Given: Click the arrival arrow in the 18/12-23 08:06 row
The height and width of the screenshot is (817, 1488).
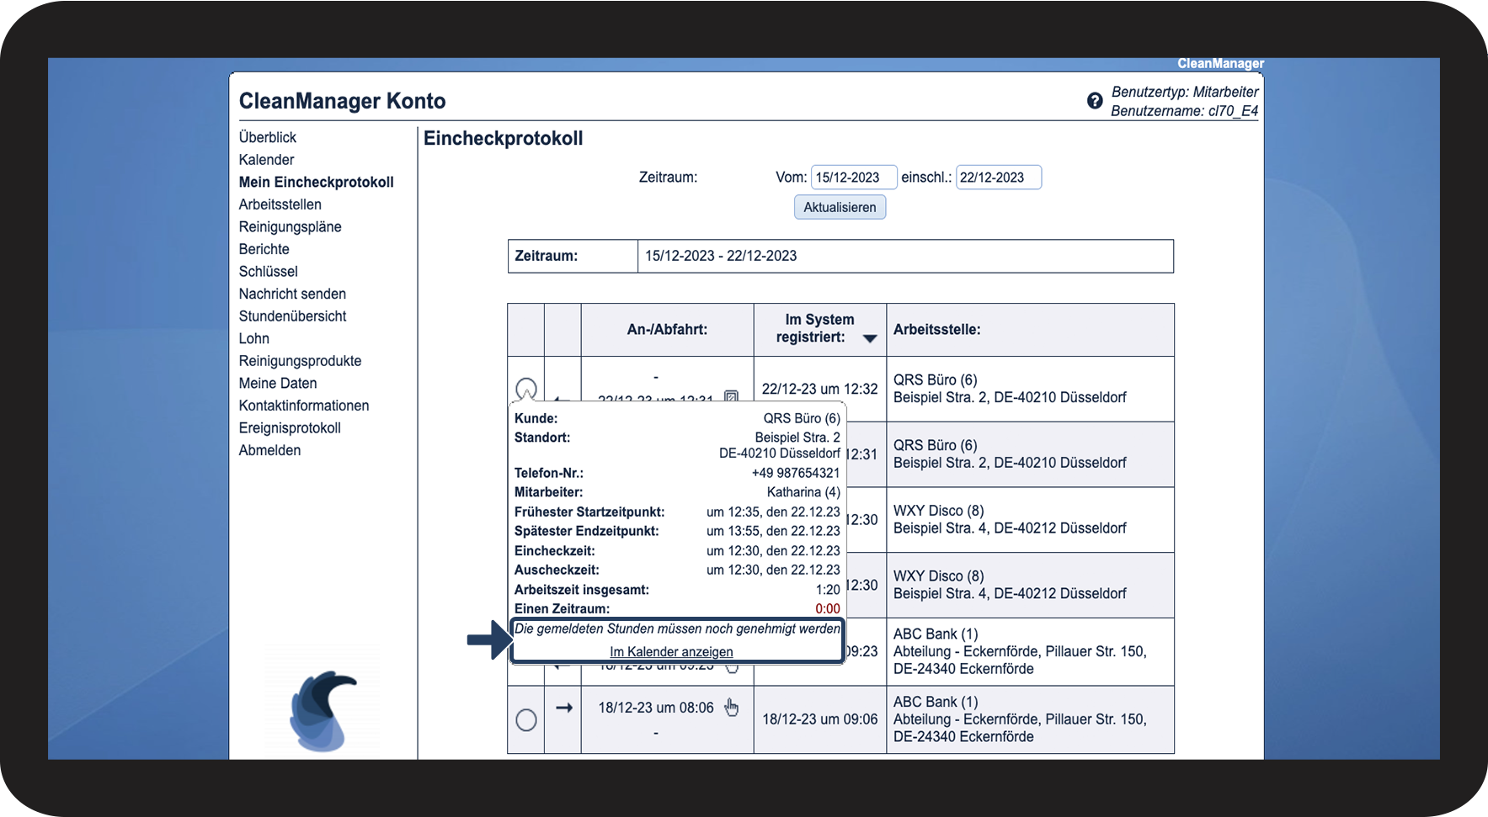Looking at the screenshot, I should coord(563,708).
